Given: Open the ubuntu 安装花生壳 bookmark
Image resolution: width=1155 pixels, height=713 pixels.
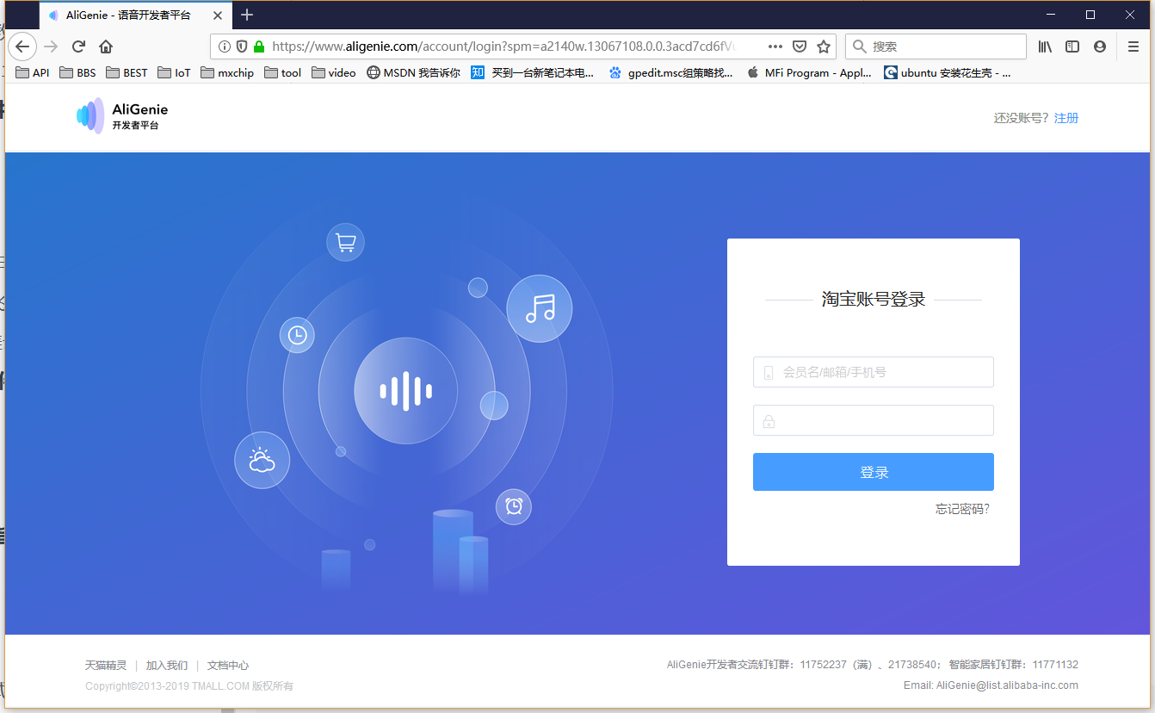Looking at the screenshot, I should click(948, 72).
